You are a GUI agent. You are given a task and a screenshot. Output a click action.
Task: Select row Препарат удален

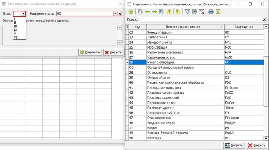click(195, 108)
